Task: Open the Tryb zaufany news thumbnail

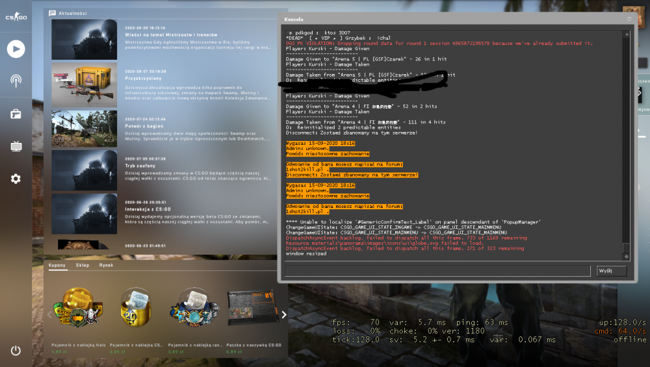Action: pyautogui.click(x=84, y=170)
